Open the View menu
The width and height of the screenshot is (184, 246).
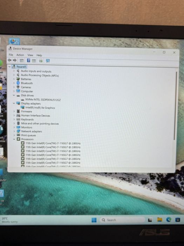(x=30, y=55)
